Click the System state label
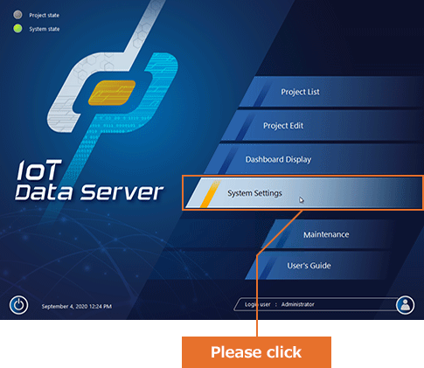The image size is (424, 368). (x=45, y=29)
